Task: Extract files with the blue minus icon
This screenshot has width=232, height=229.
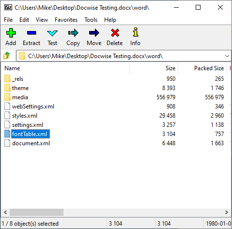Action: point(31,33)
